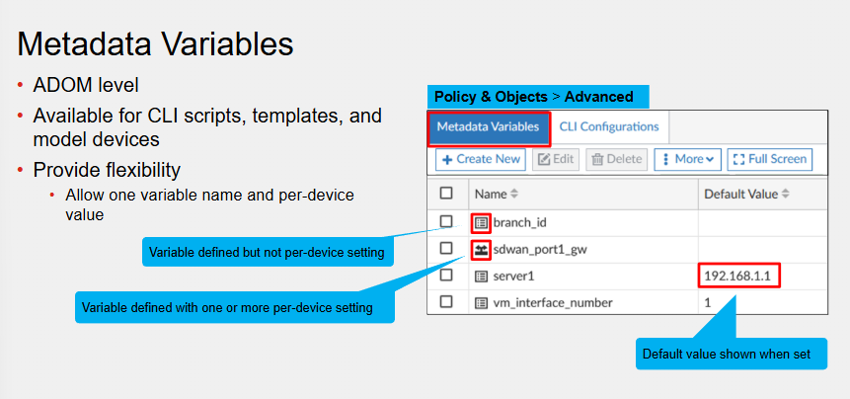Select the Metadata Variables tab

(x=489, y=127)
